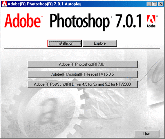The height and width of the screenshot is (139, 165).
Task: Click the title bar text Autoplay
Action: pyautogui.click(x=73, y=4)
